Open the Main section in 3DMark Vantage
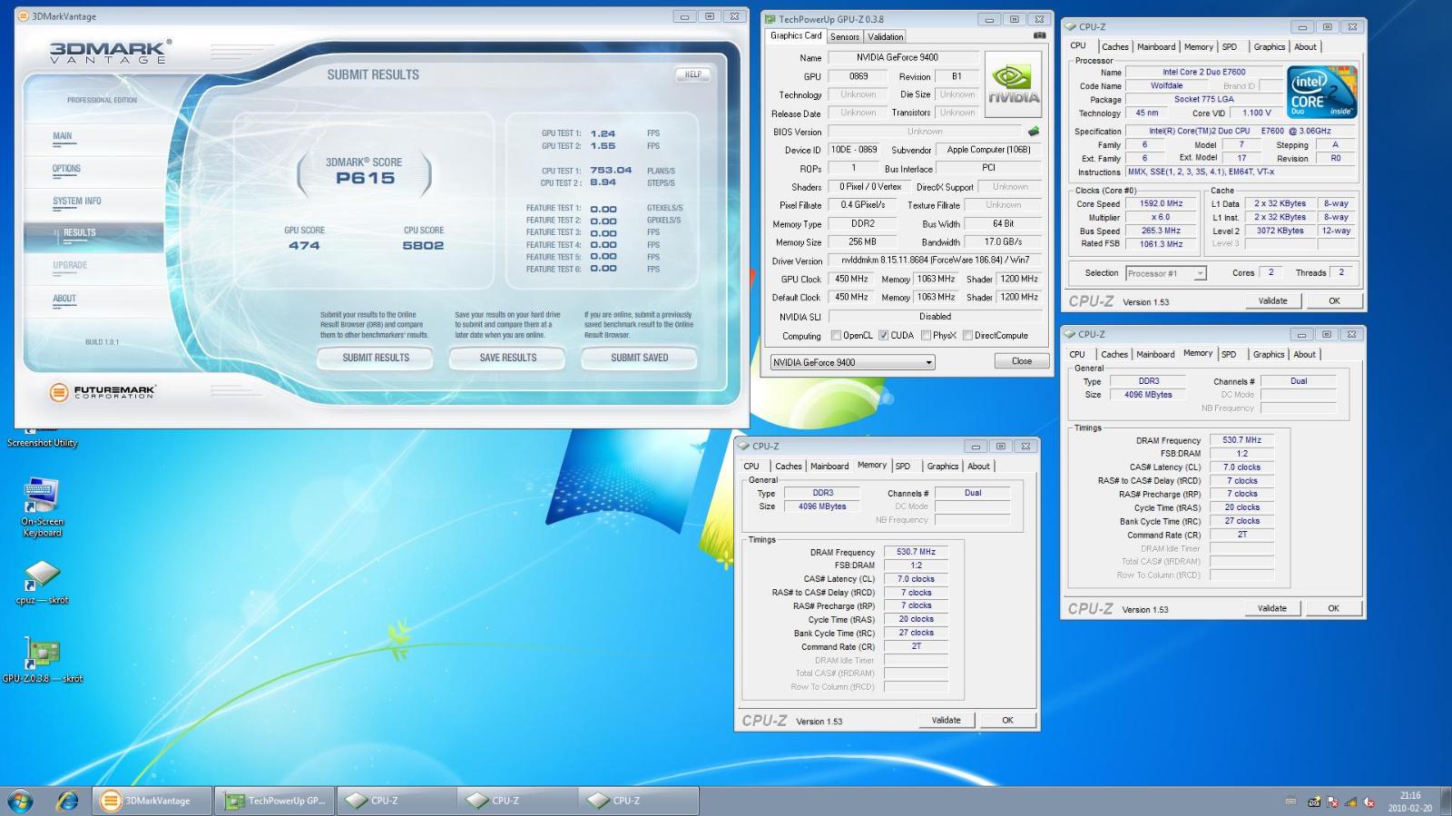Image resolution: width=1452 pixels, height=816 pixels. point(62,136)
